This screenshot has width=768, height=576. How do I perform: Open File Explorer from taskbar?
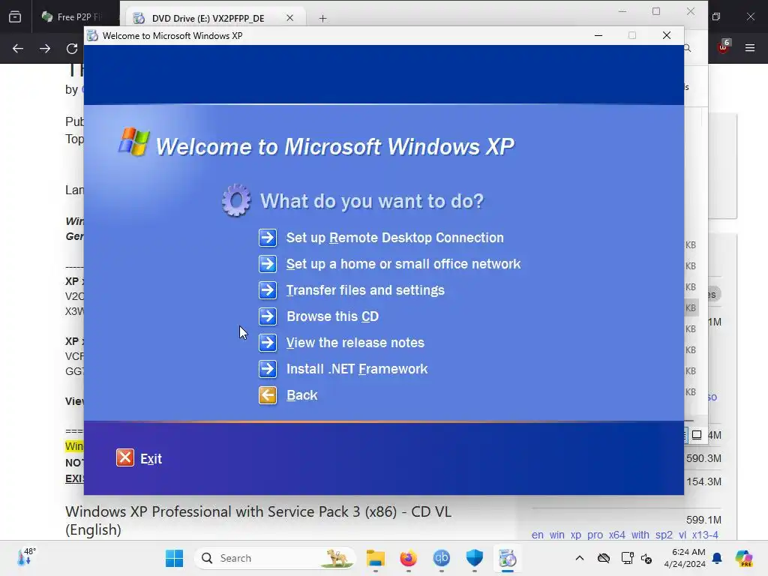(376, 558)
